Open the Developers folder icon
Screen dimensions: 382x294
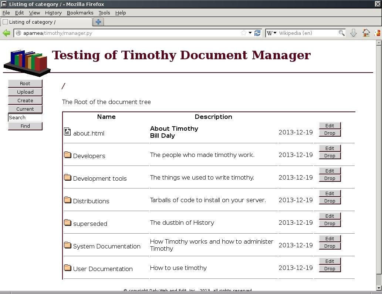pyautogui.click(x=68, y=154)
